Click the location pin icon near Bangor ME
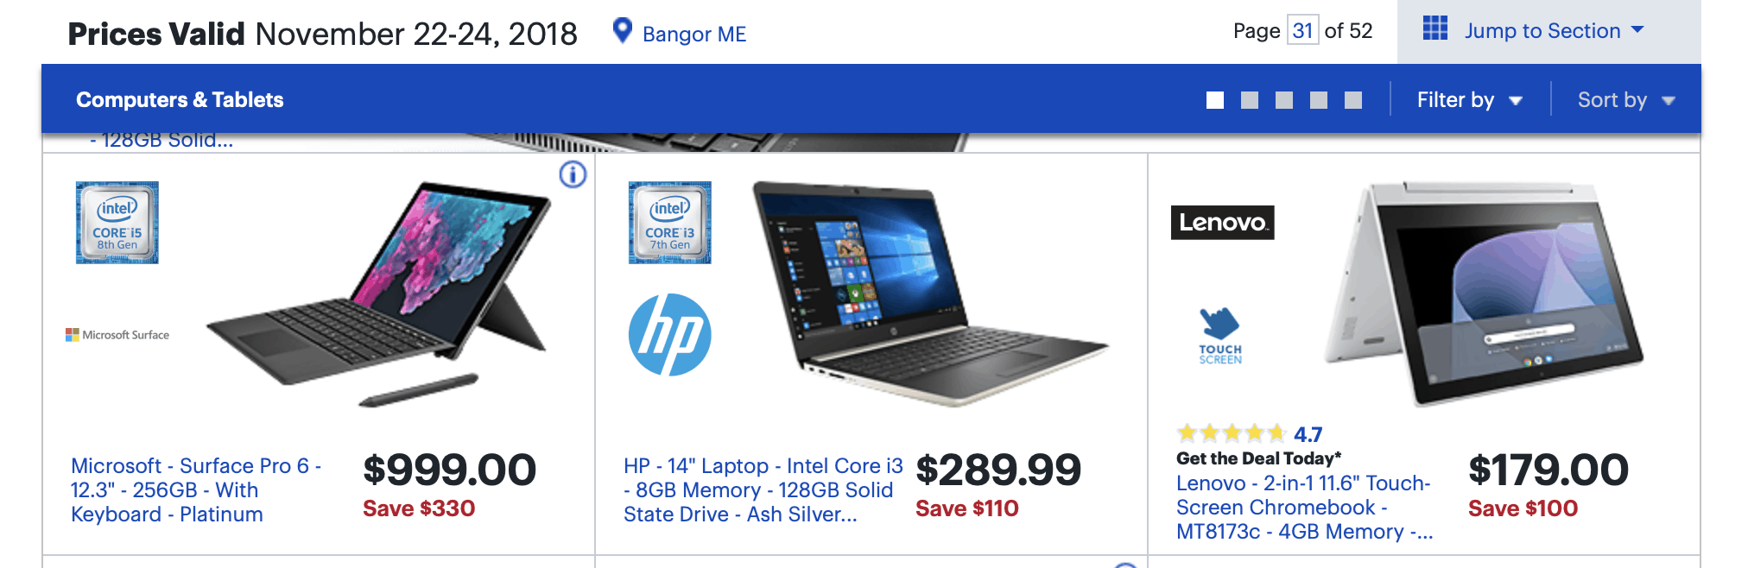The image size is (1748, 568). tap(622, 31)
